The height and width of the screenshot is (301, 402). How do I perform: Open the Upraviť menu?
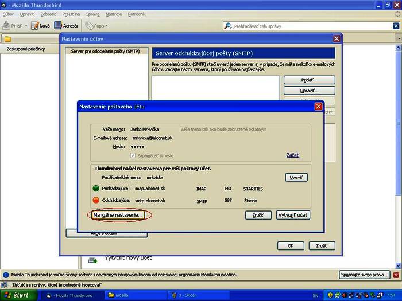[27, 14]
